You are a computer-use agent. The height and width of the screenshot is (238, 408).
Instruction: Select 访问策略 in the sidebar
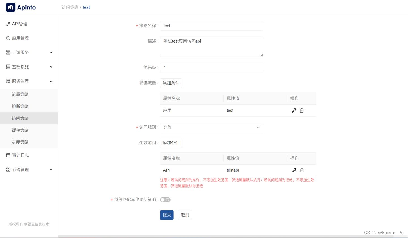29,118
